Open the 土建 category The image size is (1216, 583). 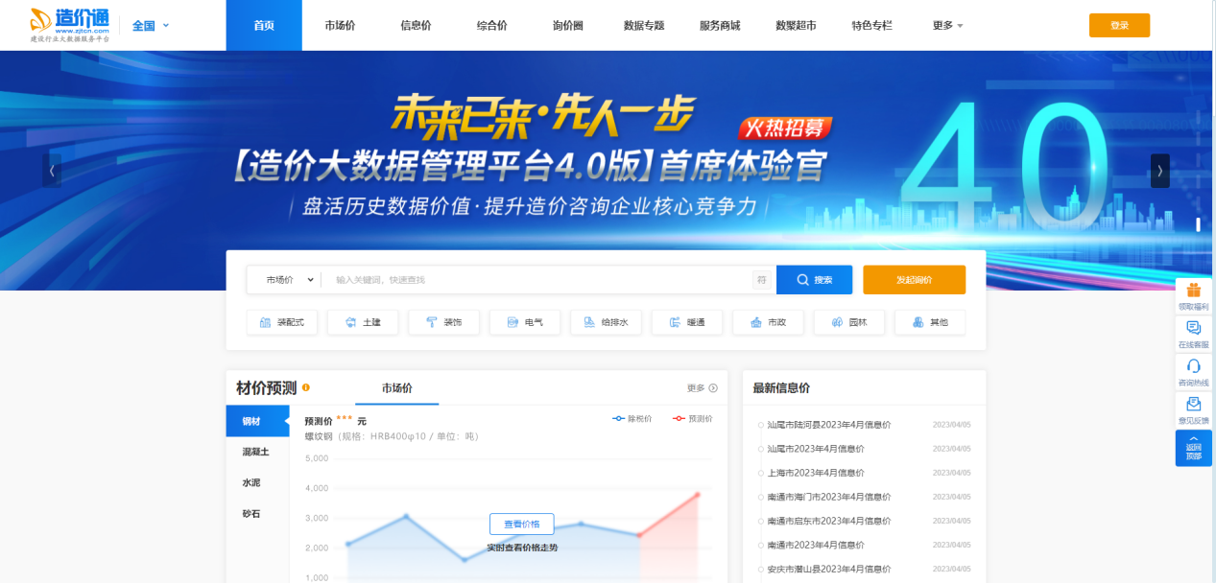point(363,322)
